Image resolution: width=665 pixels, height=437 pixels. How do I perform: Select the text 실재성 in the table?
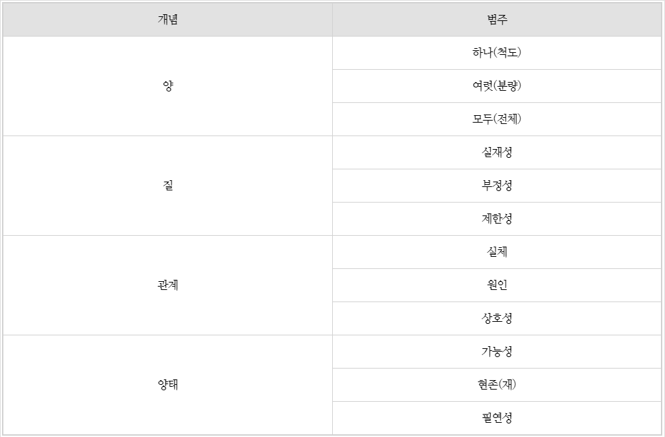[x=497, y=152]
